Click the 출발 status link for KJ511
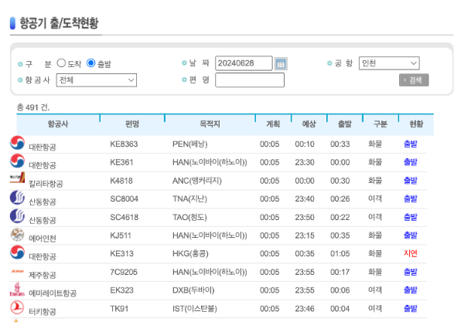 tap(411, 235)
